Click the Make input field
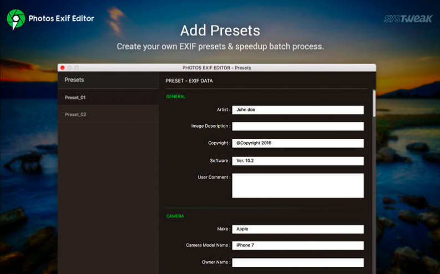 click(298, 229)
